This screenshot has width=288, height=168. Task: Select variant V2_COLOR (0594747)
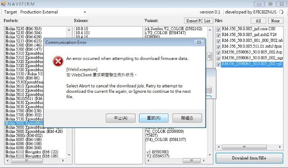[166, 33]
